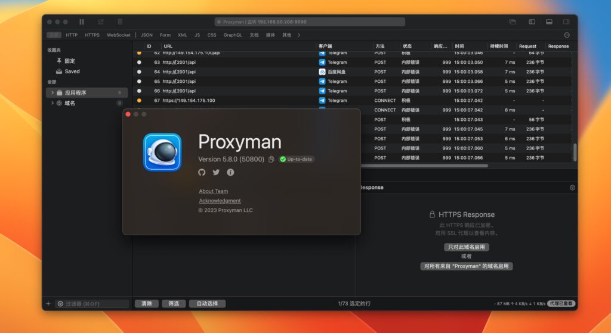Click the 只对此域名启用 button
Viewport: 611px width, 333px height.
tap(467, 247)
